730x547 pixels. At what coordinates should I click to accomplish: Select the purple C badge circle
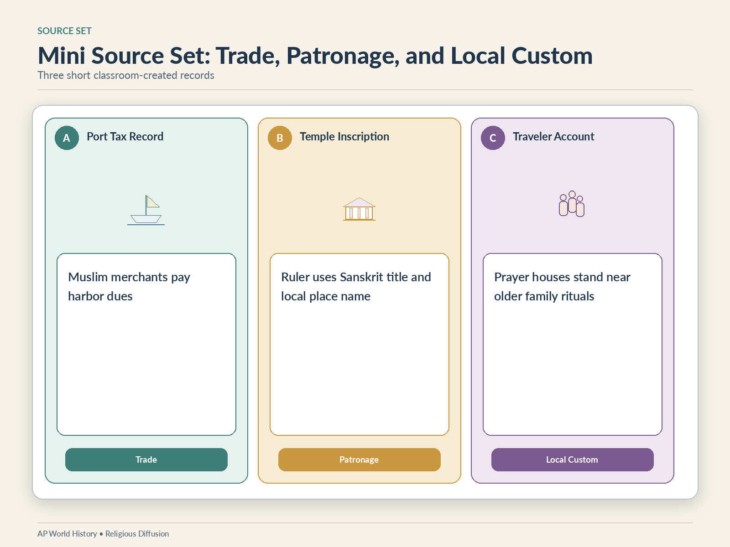tap(493, 138)
